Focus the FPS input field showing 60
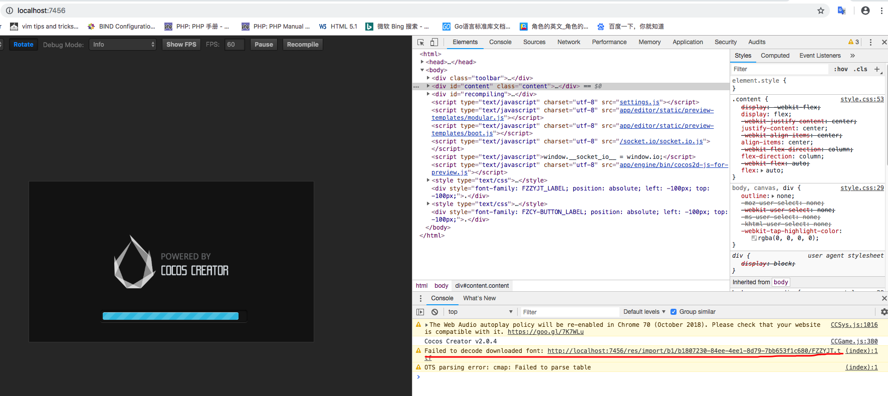888x396 pixels. point(235,45)
